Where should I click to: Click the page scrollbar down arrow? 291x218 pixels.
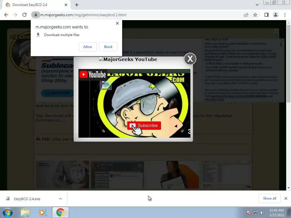tap(288, 188)
